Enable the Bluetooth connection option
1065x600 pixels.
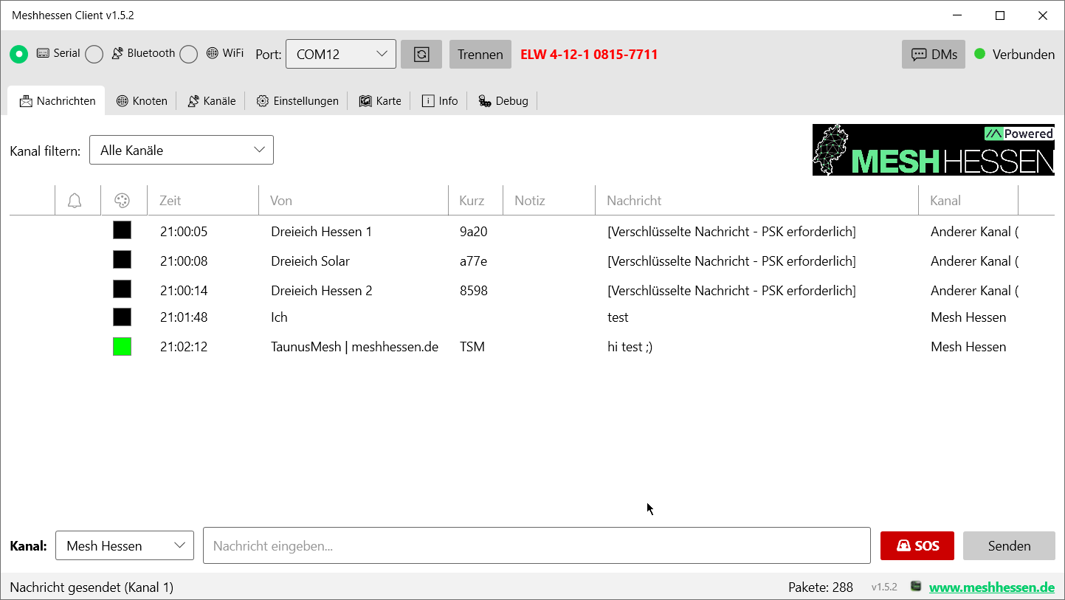[94, 54]
